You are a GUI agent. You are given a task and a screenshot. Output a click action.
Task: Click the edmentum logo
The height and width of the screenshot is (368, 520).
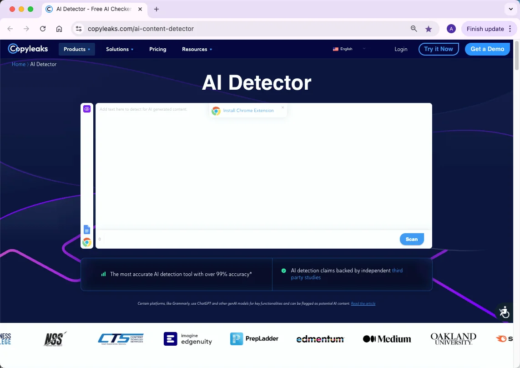(320, 339)
